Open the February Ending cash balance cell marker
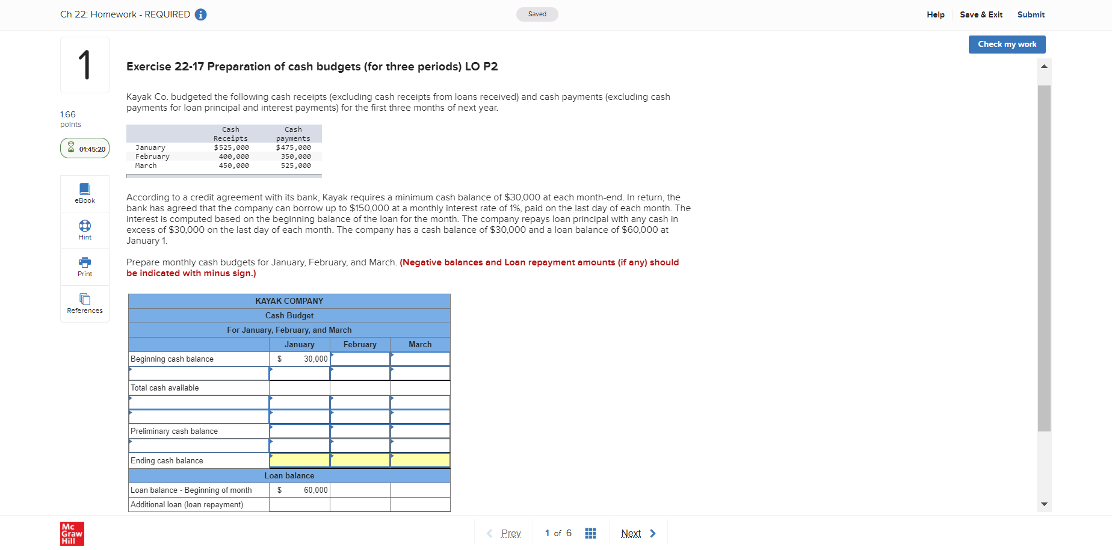The image size is (1112, 550). [332, 457]
